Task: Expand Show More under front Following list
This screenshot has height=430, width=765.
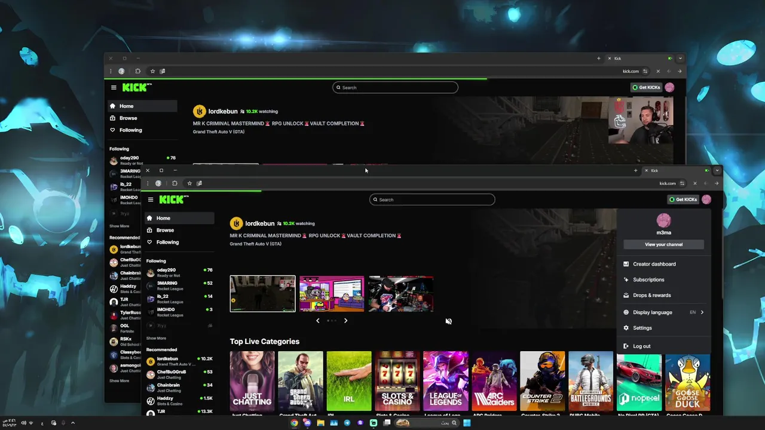Action: [156, 338]
